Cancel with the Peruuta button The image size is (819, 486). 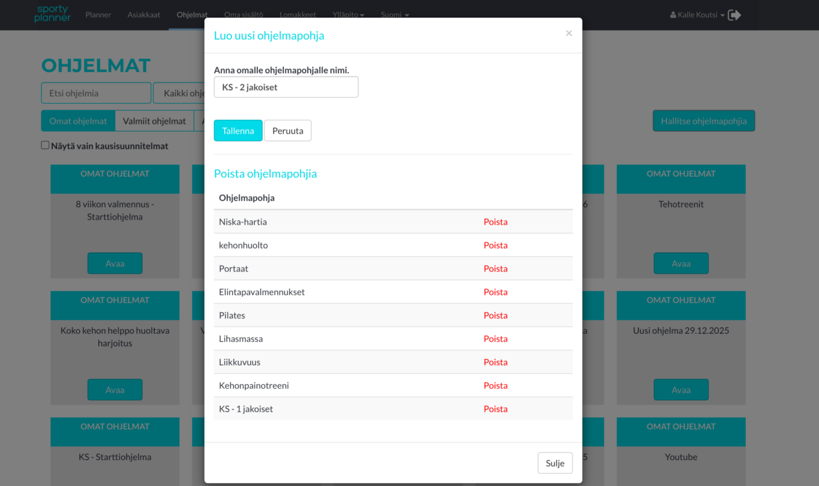(x=288, y=131)
